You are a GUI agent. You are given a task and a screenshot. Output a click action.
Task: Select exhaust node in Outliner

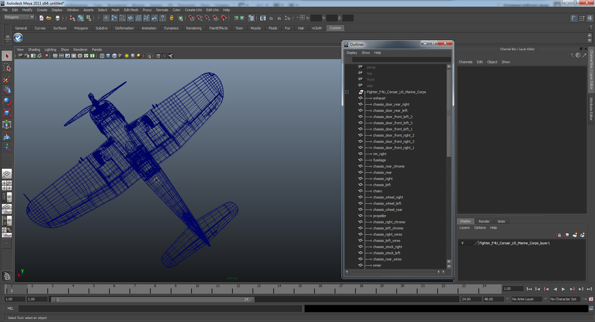[379, 98]
